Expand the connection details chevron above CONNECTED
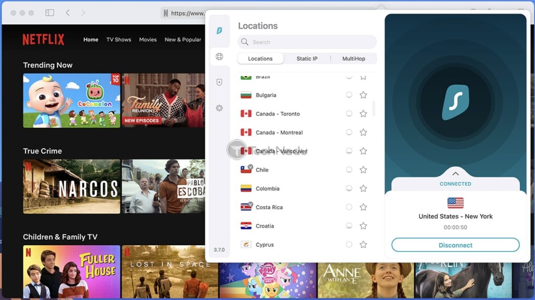The image size is (535, 300). coord(456,174)
